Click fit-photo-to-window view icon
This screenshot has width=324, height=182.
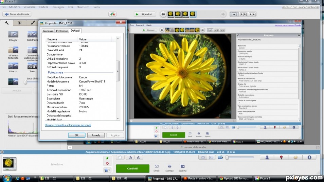203,158
